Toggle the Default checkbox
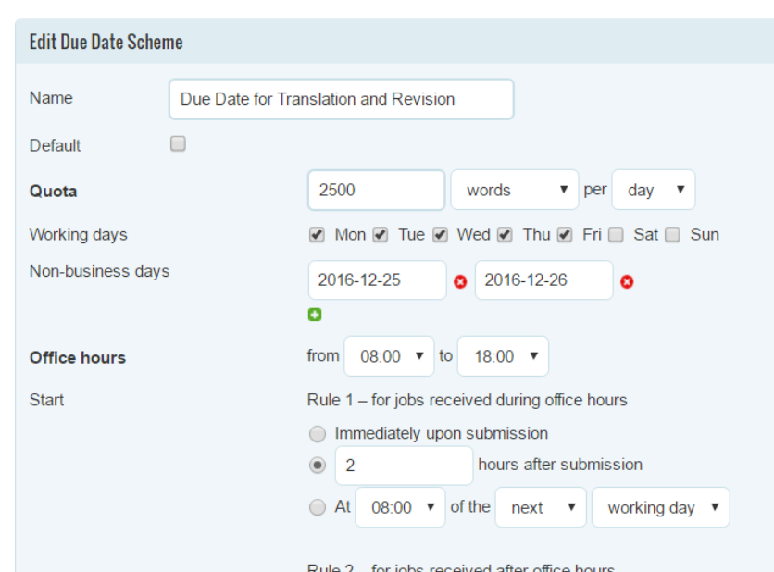 coord(178,144)
